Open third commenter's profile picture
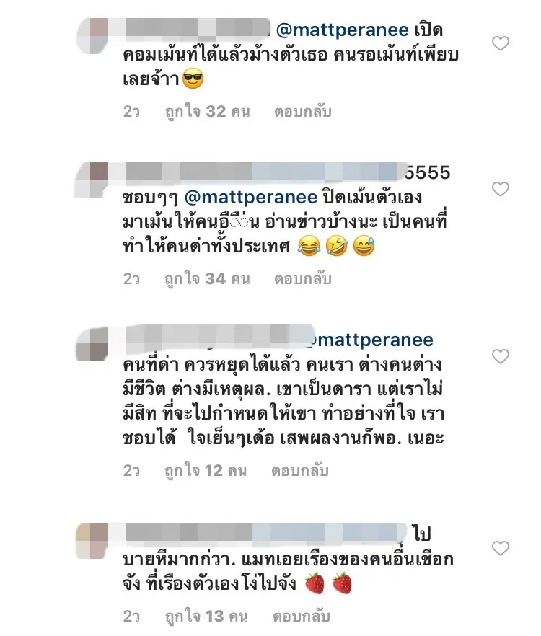Image resolution: width=541 pixels, height=636 pixels. click(x=92, y=343)
